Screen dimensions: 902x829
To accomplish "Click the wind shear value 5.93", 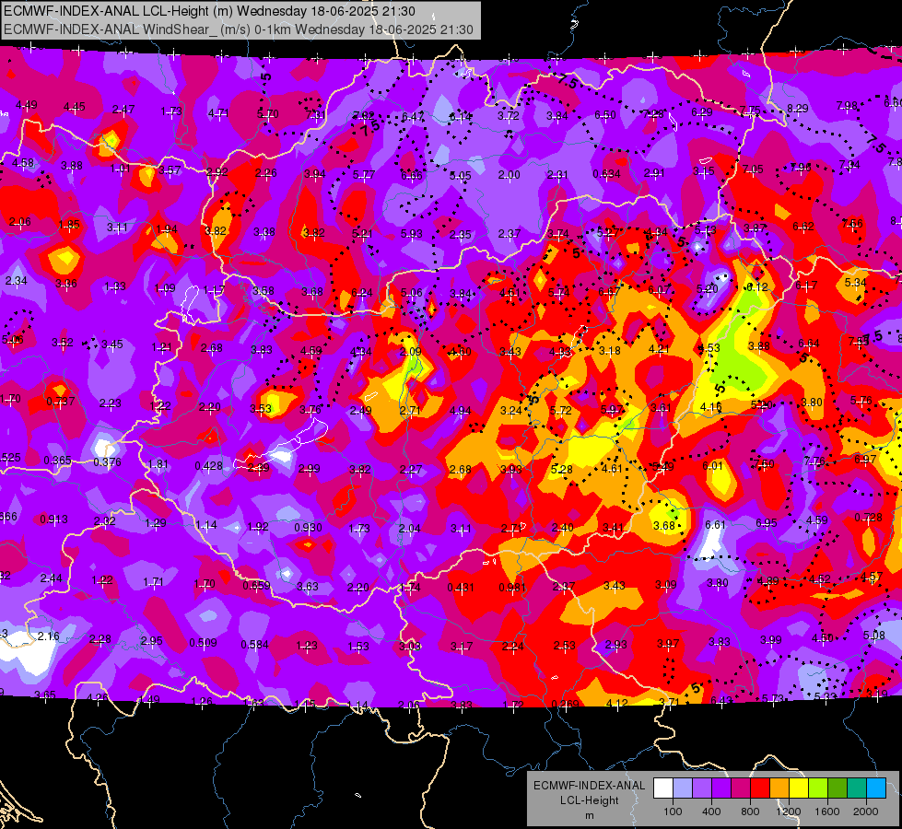I will 411,234.
